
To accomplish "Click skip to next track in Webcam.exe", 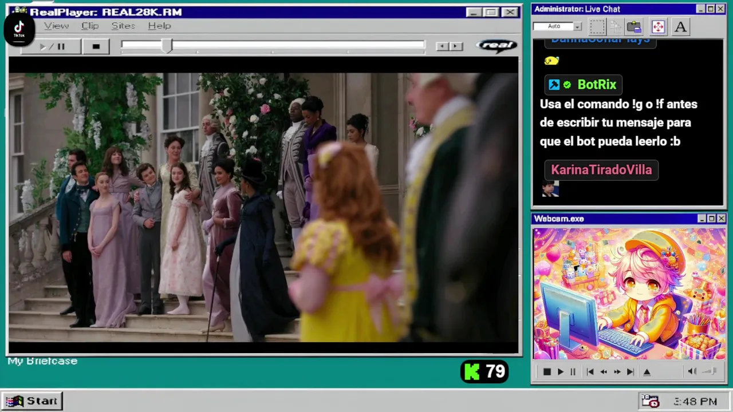I will point(630,372).
